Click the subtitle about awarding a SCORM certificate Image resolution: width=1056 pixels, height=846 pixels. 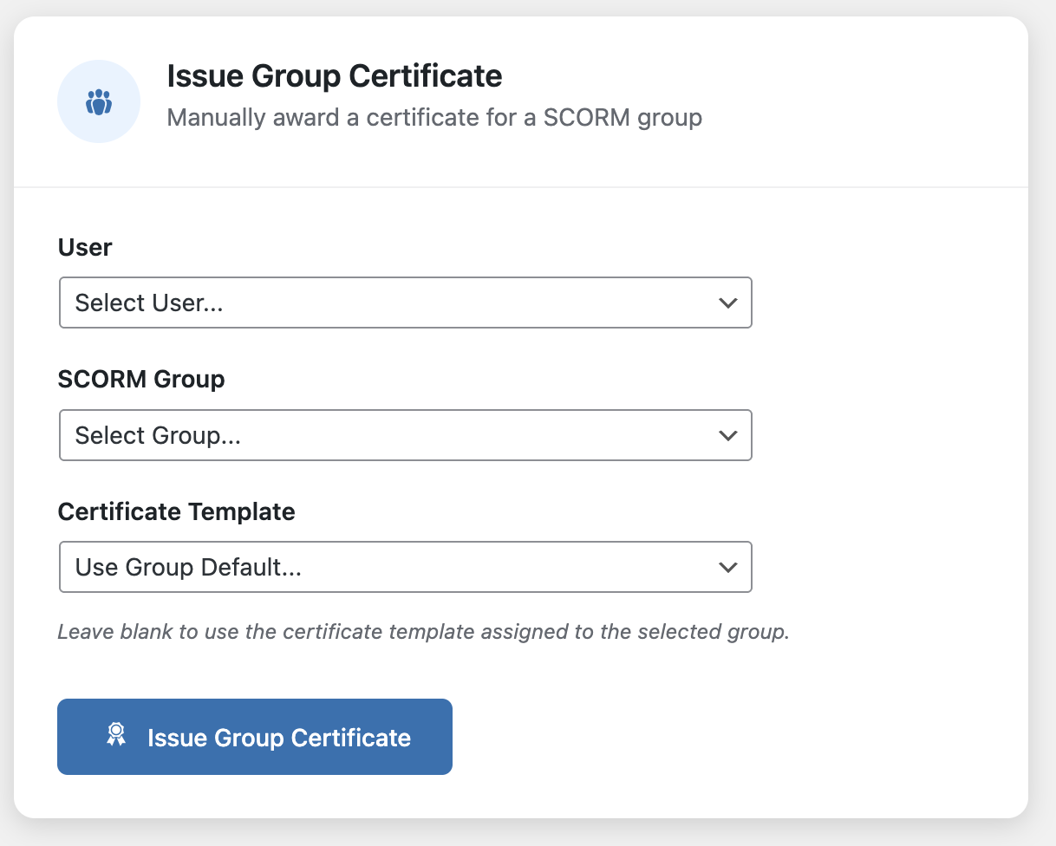click(434, 117)
